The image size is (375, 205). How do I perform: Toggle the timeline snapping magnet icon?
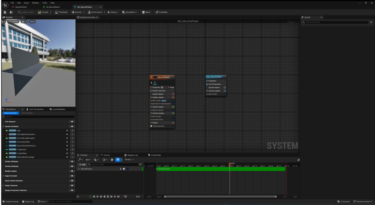point(118,160)
